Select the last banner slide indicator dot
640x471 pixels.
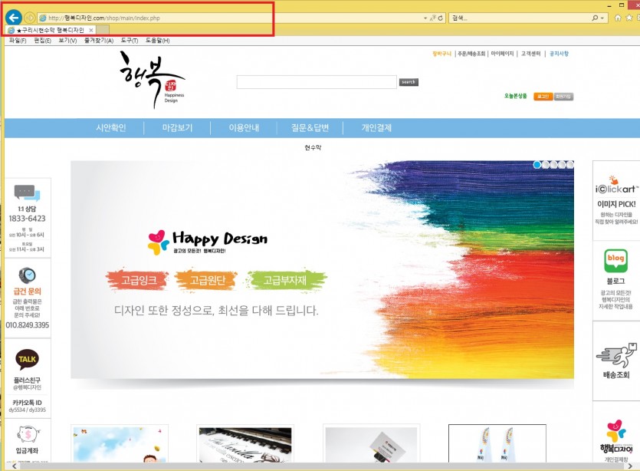tap(569, 165)
